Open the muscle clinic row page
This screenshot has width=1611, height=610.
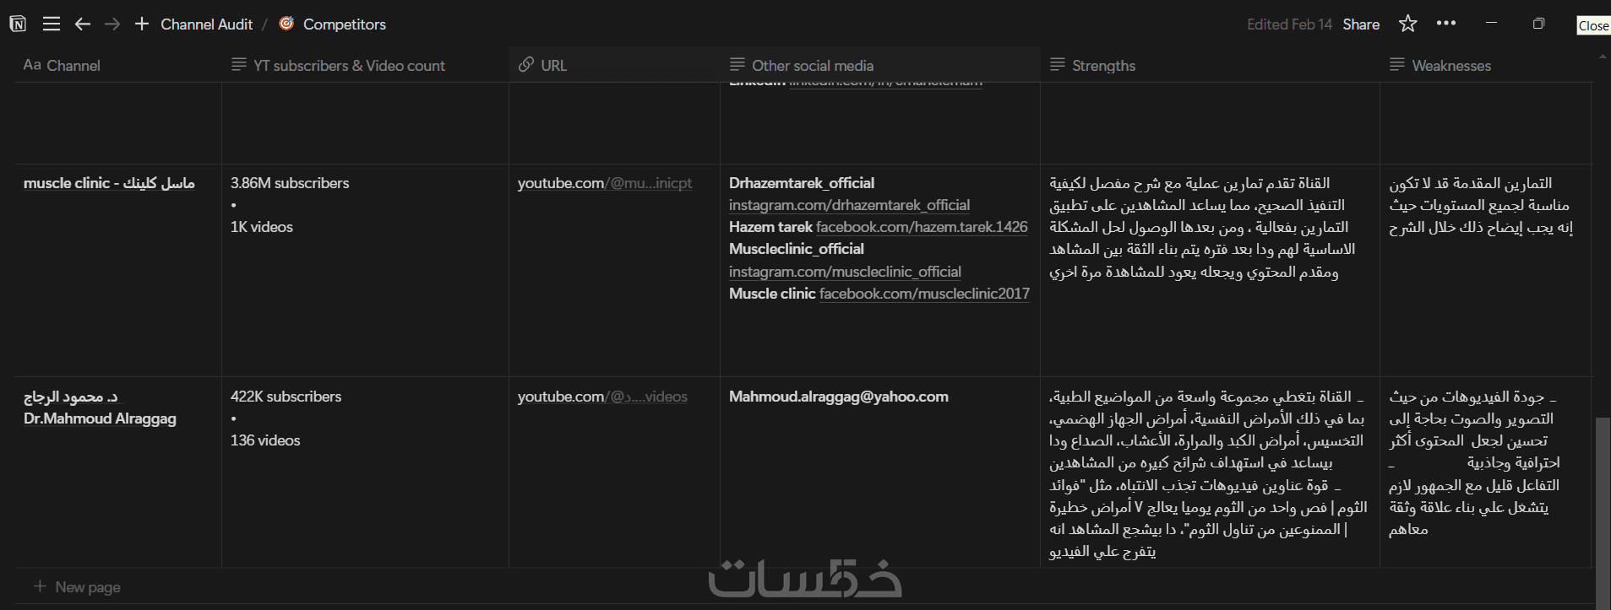pos(109,183)
